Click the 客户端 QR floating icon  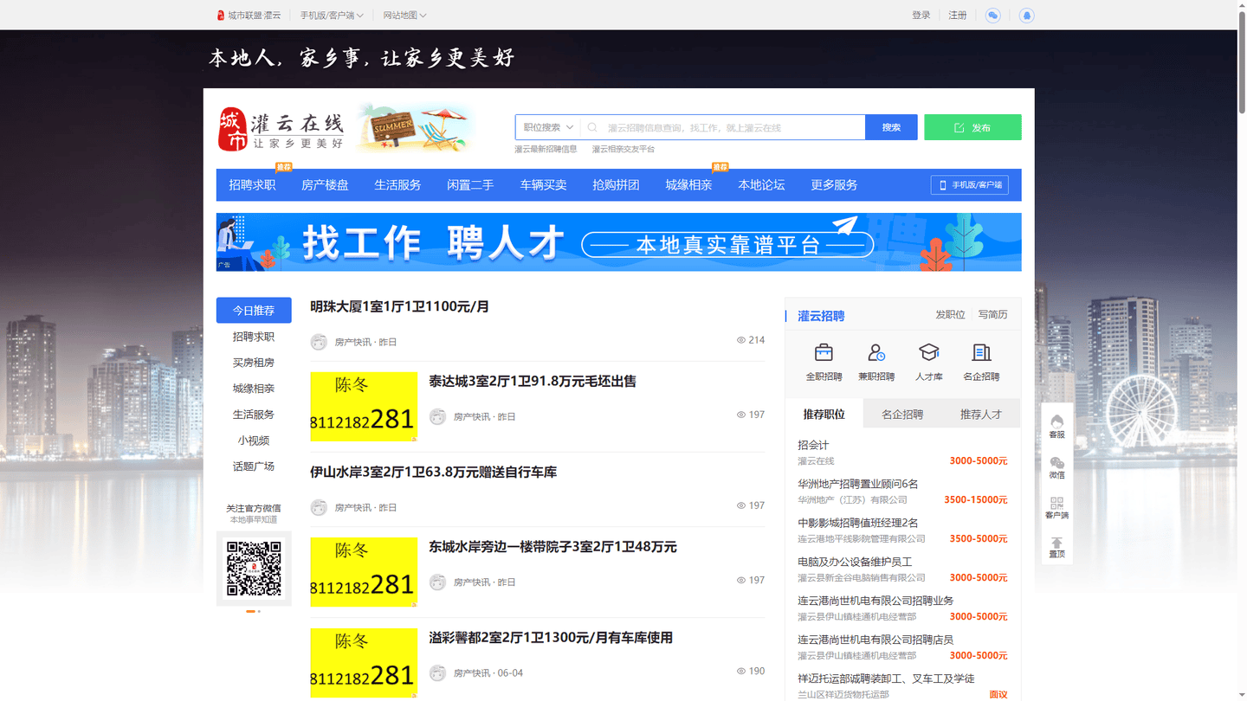coord(1056,507)
